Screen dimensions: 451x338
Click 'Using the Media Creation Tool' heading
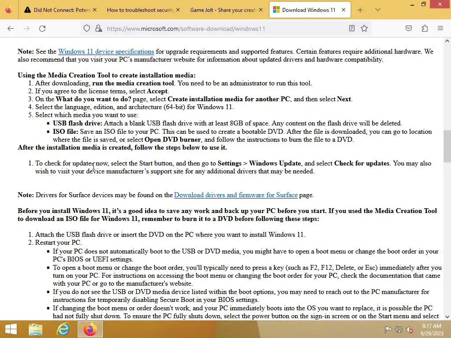pos(107,75)
